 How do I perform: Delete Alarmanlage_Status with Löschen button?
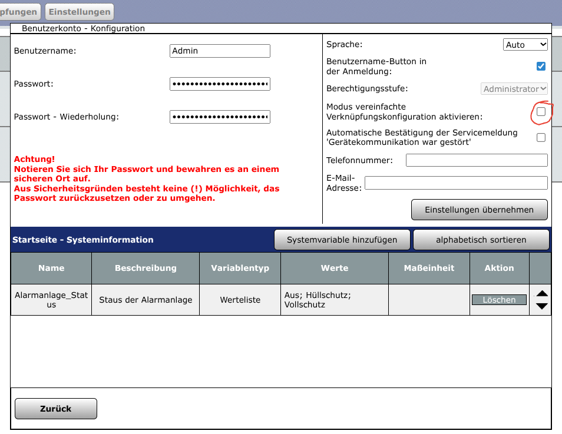[x=499, y=300]
